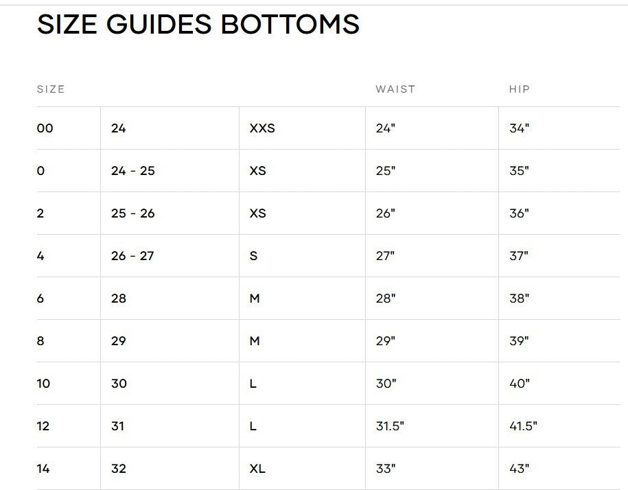
Task: Click the S letter size cell
Action: click(253, 256)
